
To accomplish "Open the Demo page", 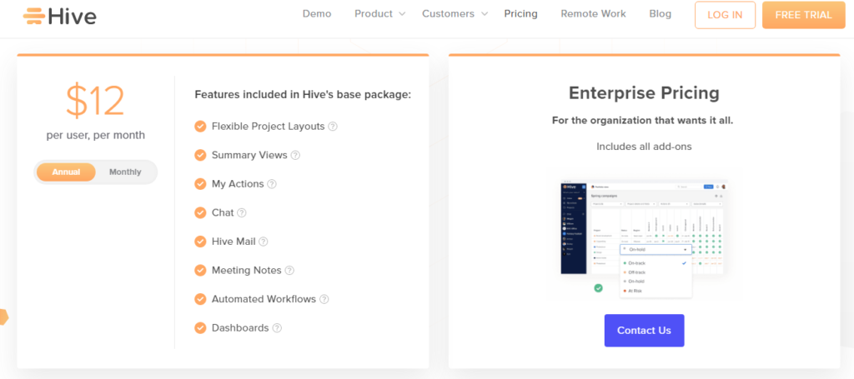I will [317, 13].
